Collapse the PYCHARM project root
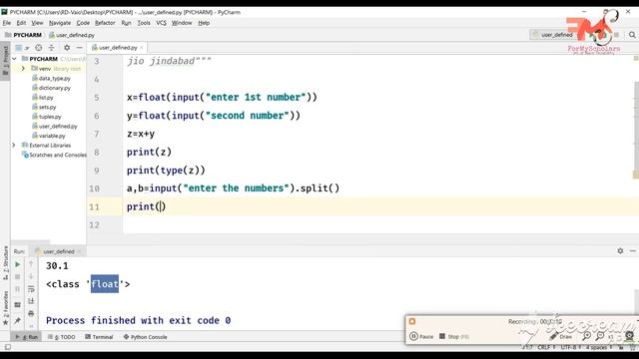639x359 pixels. coord(14,59)
